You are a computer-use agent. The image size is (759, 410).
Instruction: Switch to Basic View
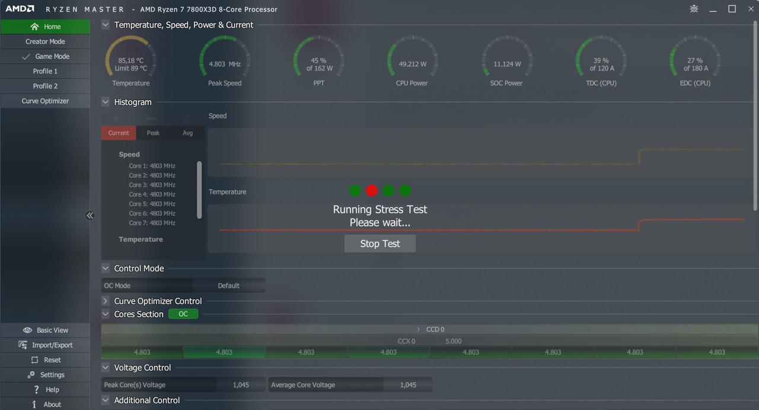click(x=45, y=330)
